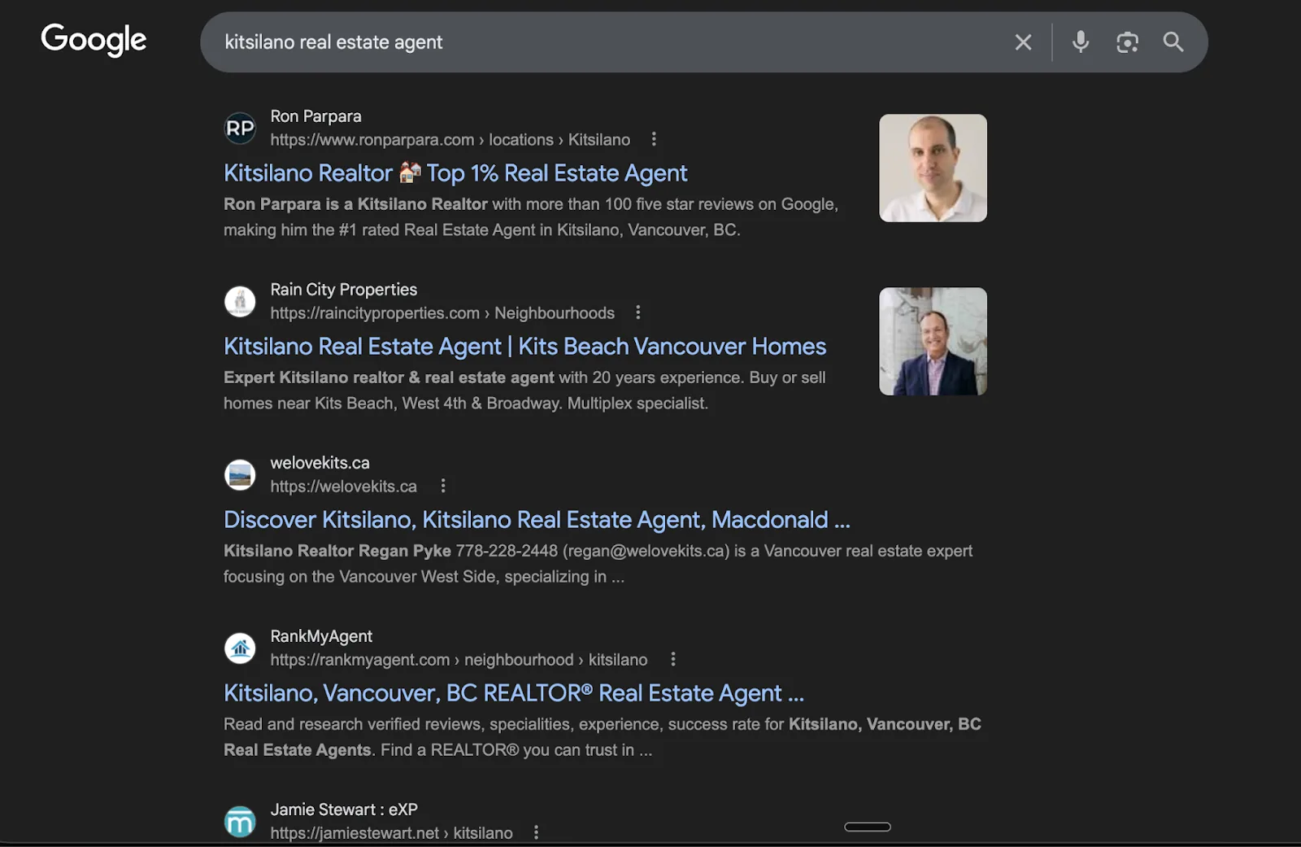The width and height of the screenshot is (1301, 847).
Task: Click the Read and research verified reviews snippet
Action: pos(603,737)
